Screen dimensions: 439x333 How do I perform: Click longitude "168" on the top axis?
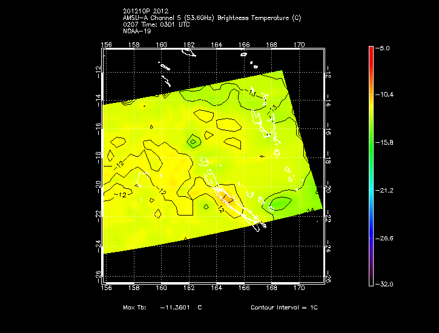[271, 45]
